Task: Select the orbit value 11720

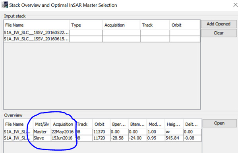Action: click(101, 138)
